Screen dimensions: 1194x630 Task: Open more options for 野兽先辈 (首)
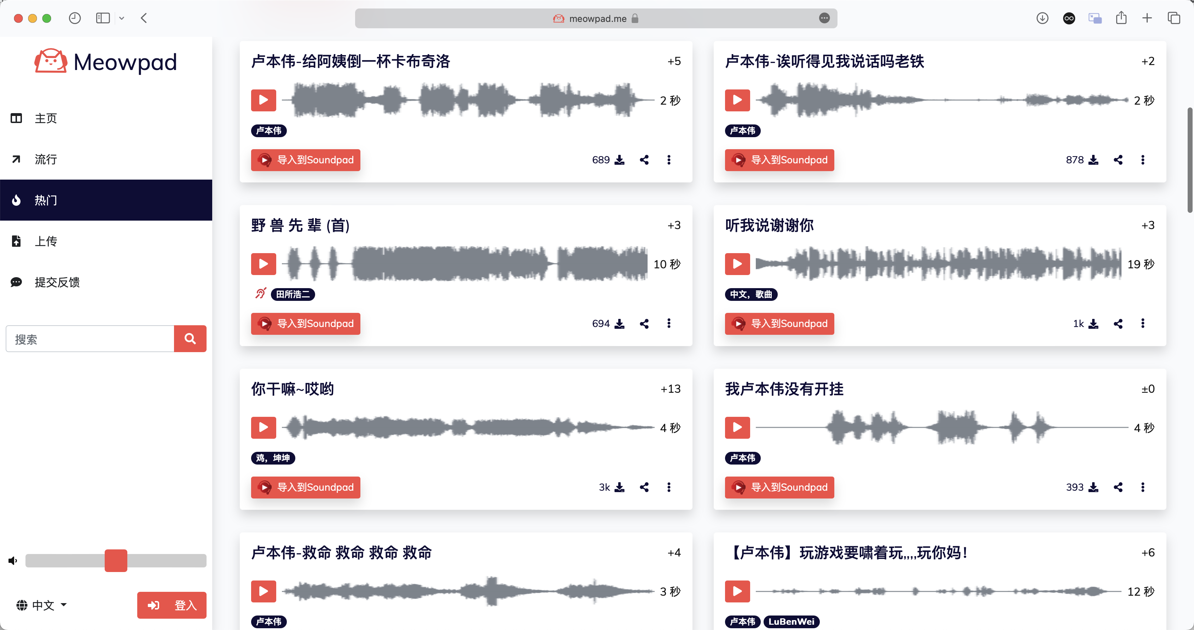668,323
